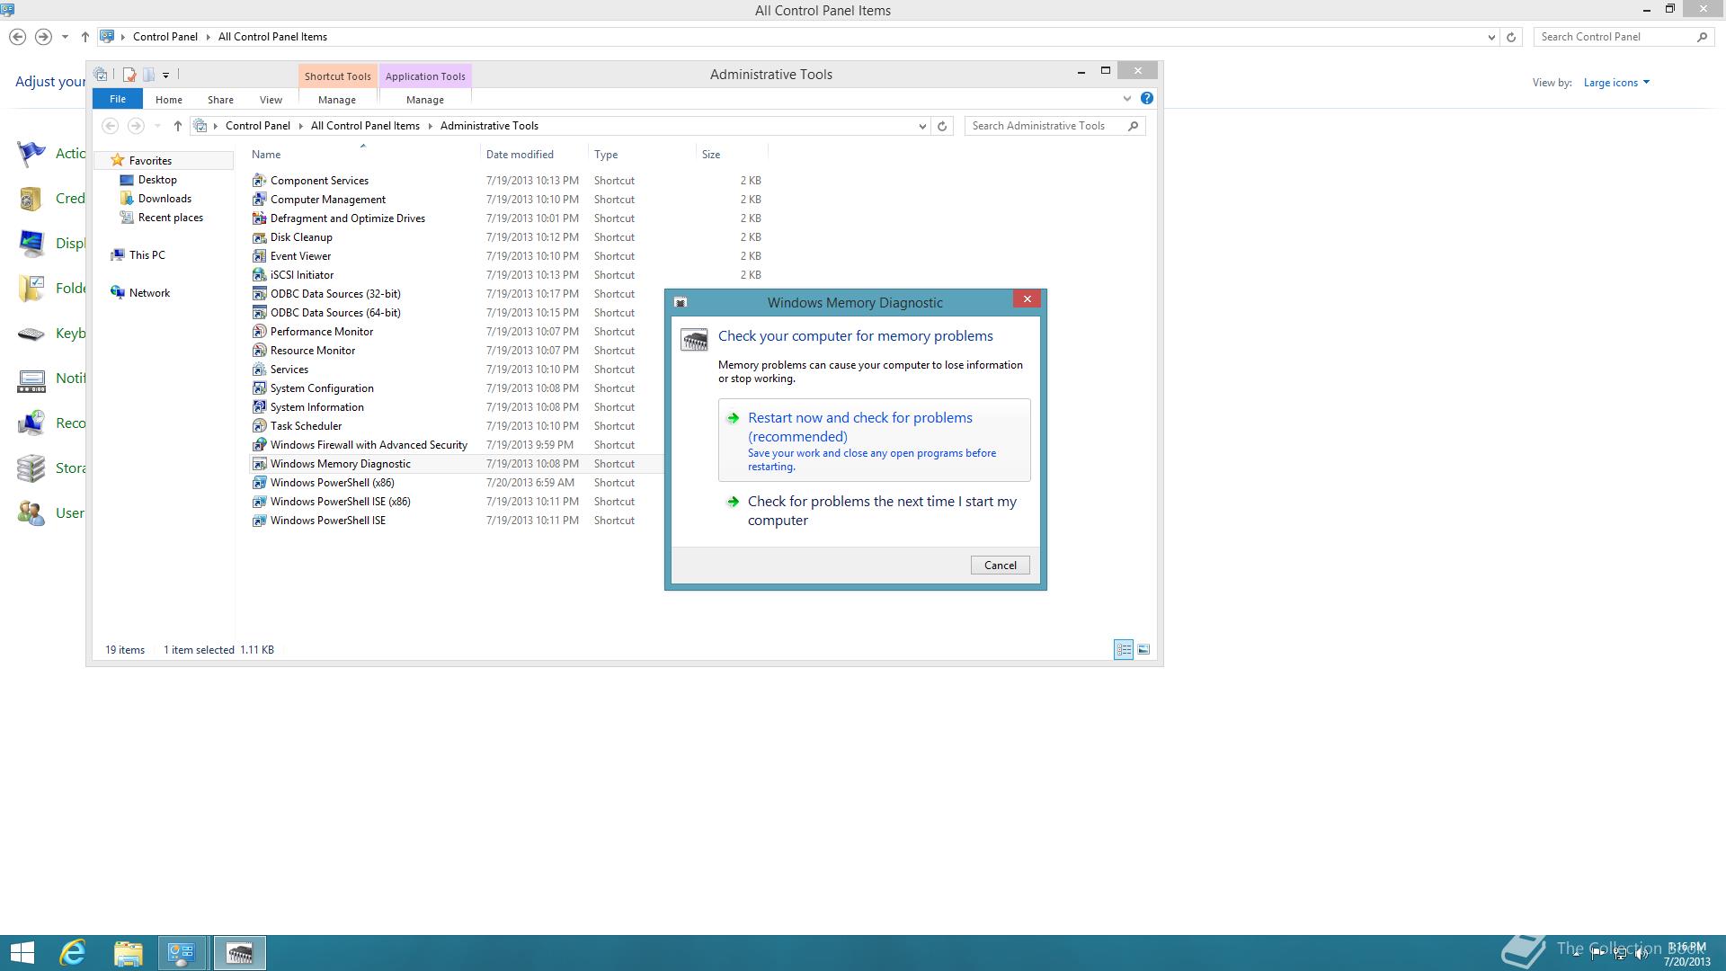Screen dimensions: 1726x971
Task: Open Manage tab under Shortcut Tools
Action: [337, 100]
